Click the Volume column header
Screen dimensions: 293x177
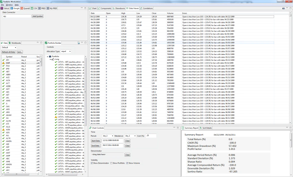[x=174, y=13]
